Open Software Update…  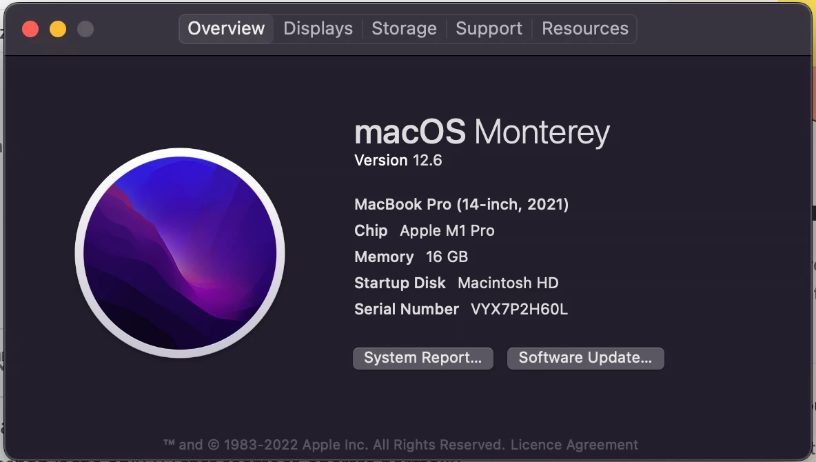[585, 359]
